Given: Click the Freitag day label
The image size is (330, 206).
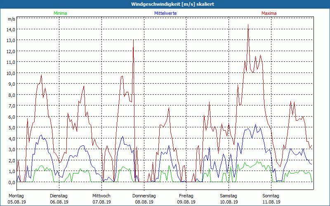Looking at the screenshot, I should (186, 196).
